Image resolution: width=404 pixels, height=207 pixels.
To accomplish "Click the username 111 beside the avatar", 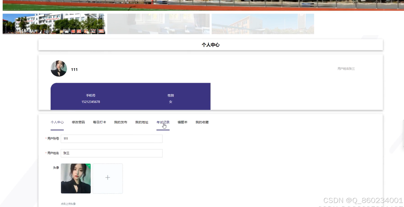I will (x=74, y=69).
